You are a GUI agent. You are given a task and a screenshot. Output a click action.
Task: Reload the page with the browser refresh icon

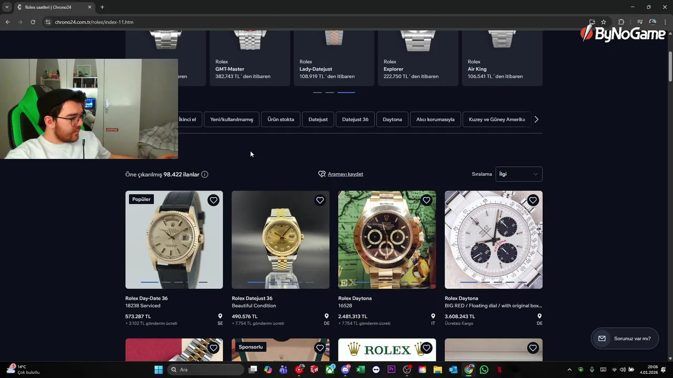pos(33,22)
